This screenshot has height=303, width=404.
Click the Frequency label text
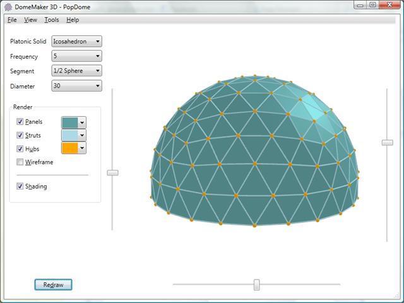24,57
